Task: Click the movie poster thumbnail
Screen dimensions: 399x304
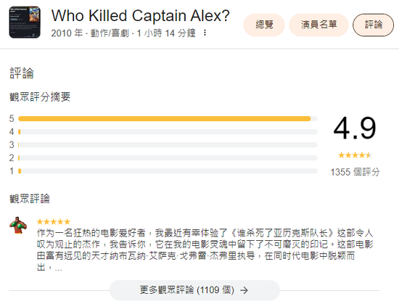Action: (x=25, y=22)
